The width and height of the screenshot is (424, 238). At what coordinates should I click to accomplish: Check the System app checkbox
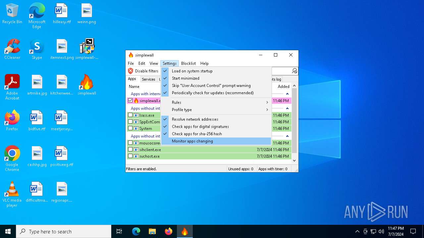pyautogui.click(x=131, y=128)
